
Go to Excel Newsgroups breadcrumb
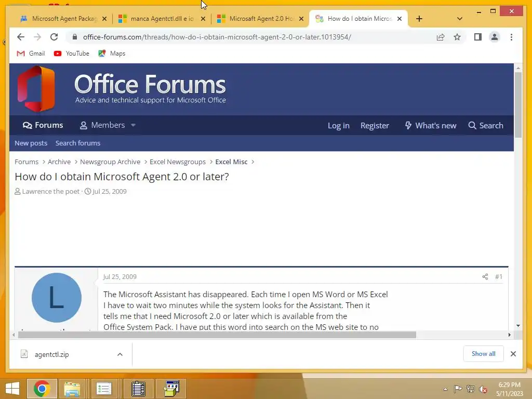pyautogui.click(x=178, y=162)
